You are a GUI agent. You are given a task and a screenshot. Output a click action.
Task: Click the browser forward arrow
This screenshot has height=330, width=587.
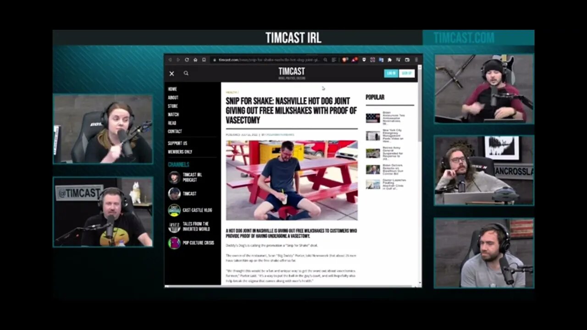(x=178, y=60)
